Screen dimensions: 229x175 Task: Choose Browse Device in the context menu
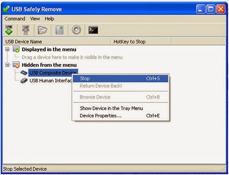click(121, 97)
